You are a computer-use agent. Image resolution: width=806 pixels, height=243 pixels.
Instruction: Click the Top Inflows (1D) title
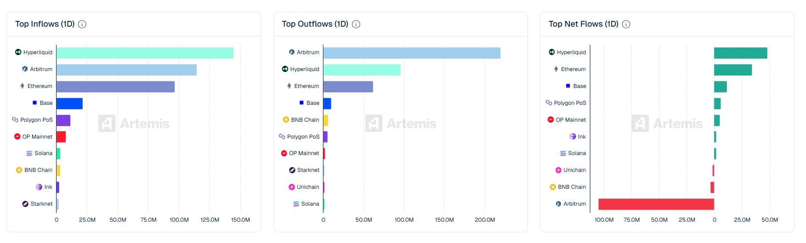pos(45,24)
